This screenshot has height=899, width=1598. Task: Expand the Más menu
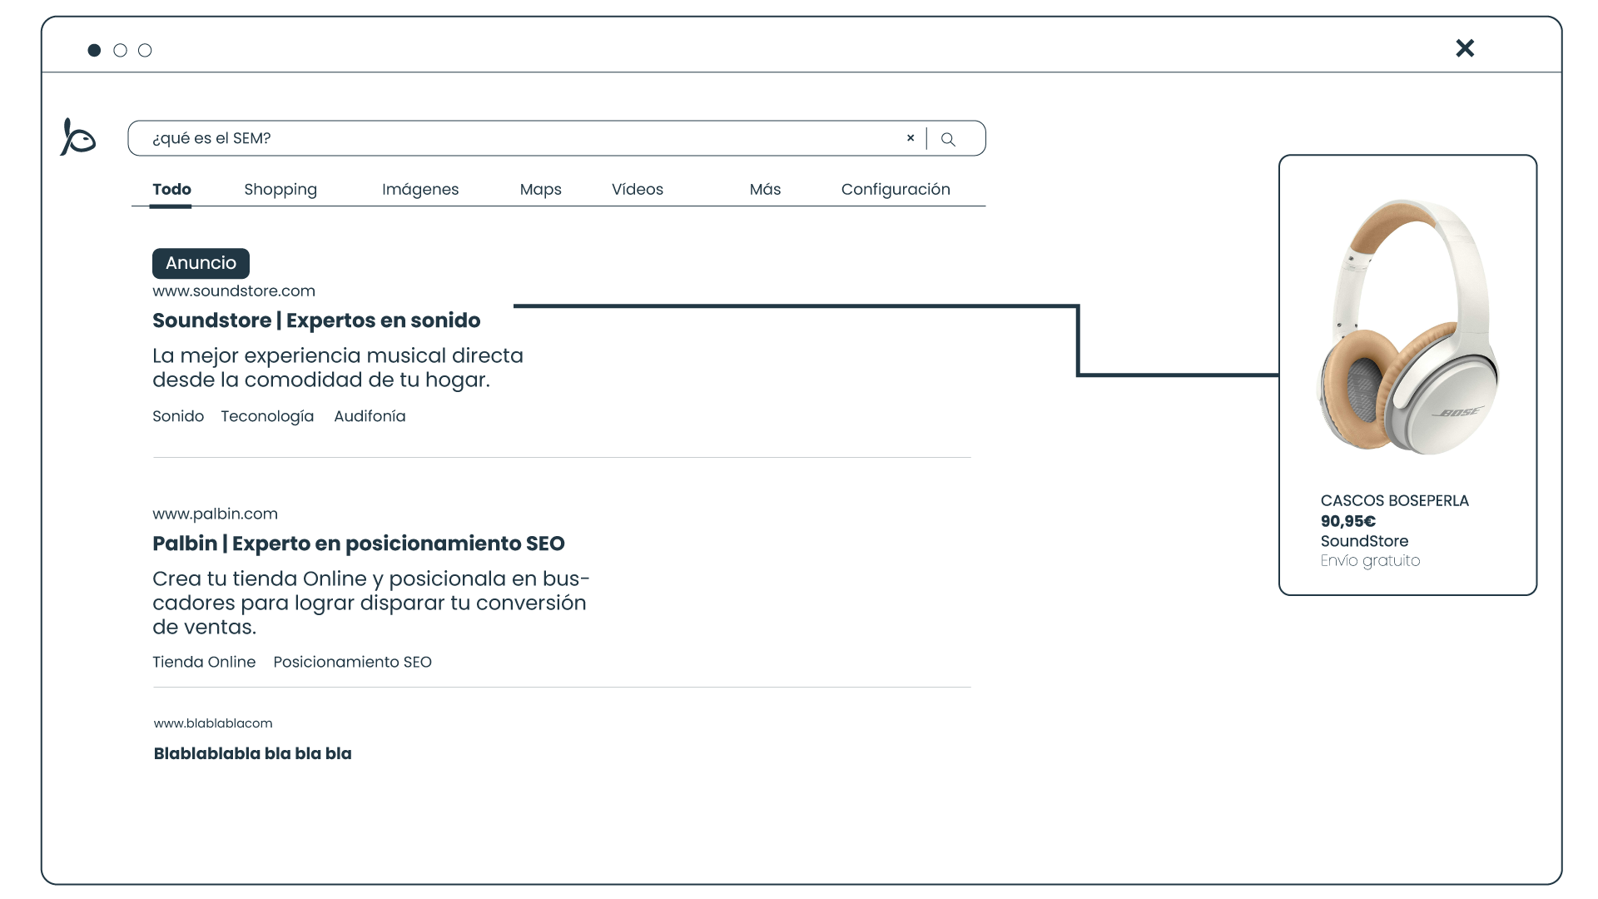coord(765,189)
